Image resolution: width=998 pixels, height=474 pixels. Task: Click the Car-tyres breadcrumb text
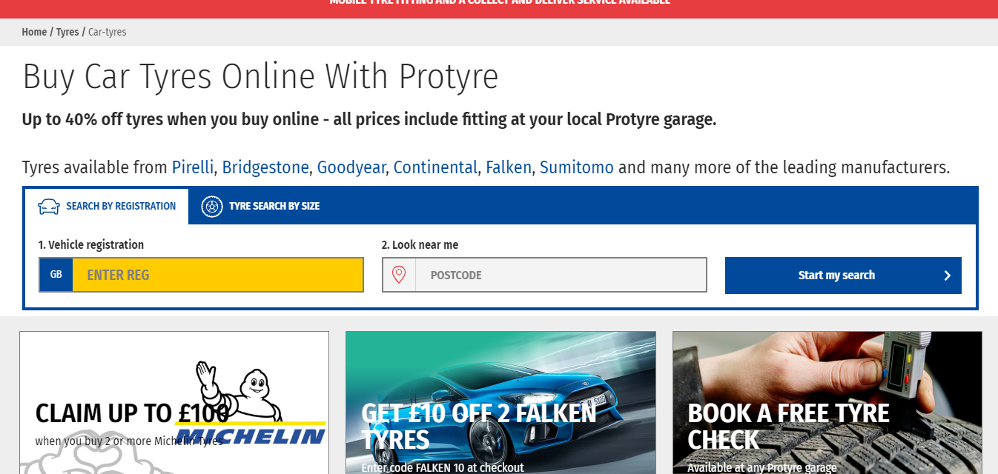click(108, 32)
